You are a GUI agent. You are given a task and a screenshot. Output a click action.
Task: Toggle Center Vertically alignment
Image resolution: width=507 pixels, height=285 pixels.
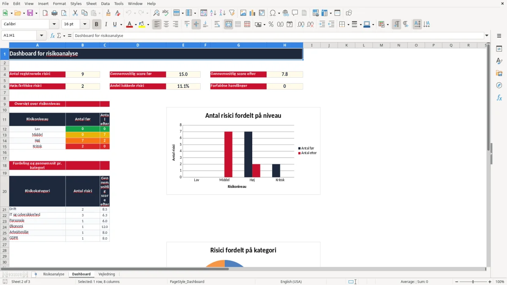196,24
